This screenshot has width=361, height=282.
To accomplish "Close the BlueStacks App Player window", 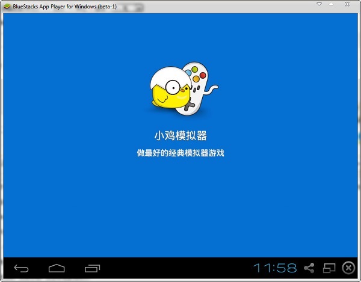I will click(347, 4).
